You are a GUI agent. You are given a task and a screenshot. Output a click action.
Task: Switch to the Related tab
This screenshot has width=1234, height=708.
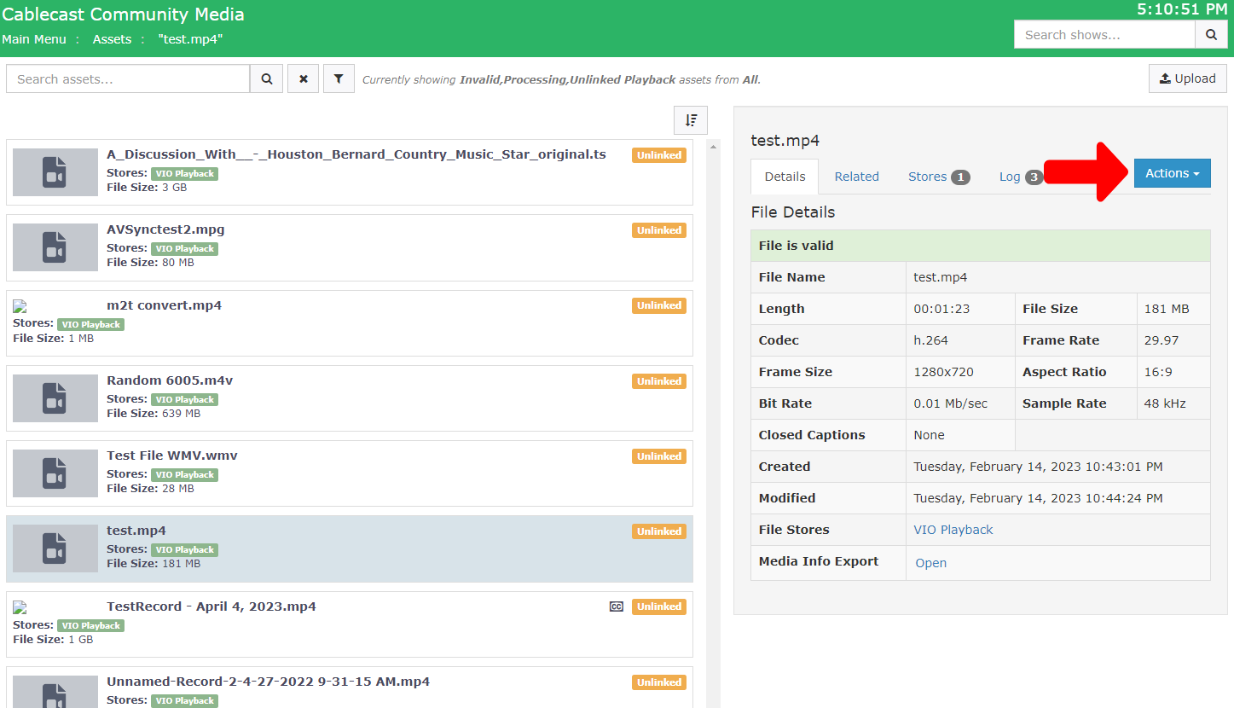coord(856,177)
